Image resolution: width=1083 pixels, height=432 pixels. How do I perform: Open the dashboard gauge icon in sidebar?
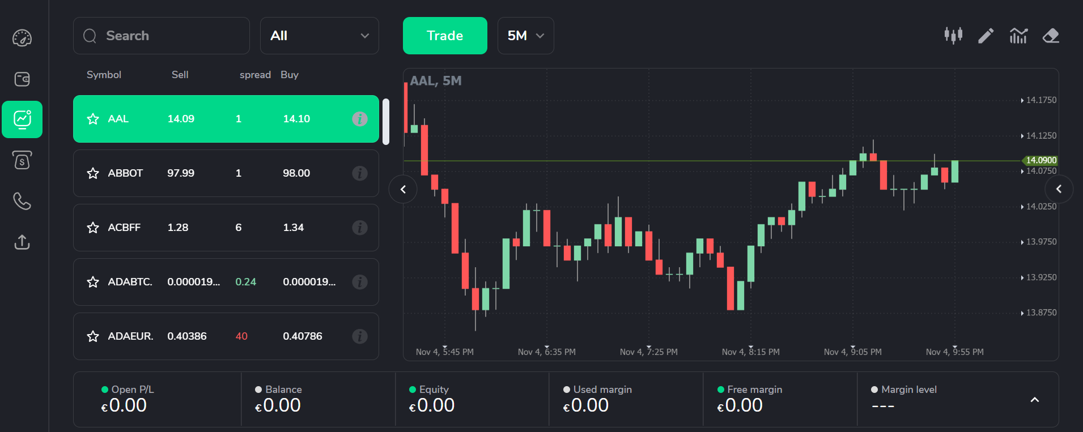pyautogui.click(x=22, y=38)
